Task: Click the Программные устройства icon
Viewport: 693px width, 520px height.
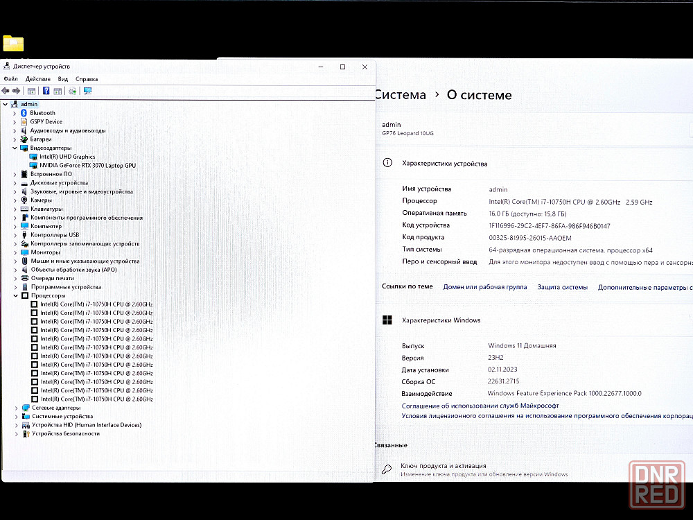Action: (x=25, y=287)
